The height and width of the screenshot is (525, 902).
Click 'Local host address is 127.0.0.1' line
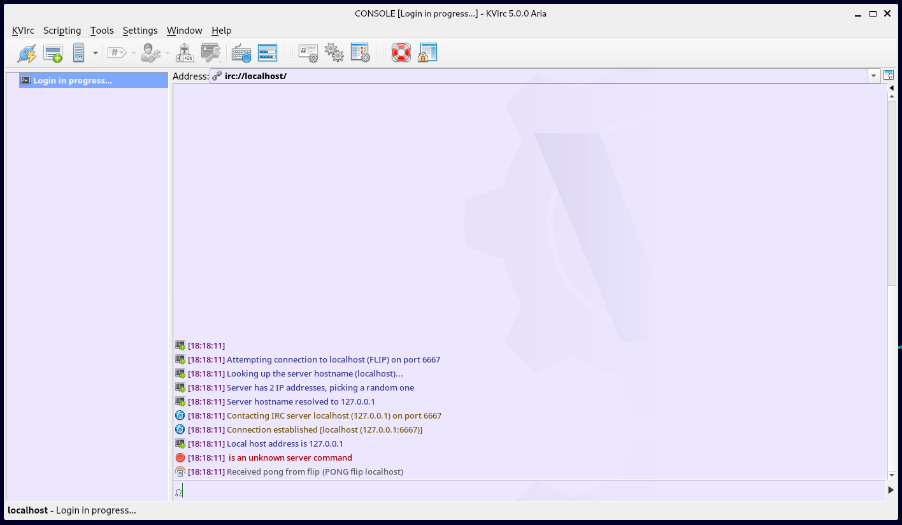click(x=285, y=443)
